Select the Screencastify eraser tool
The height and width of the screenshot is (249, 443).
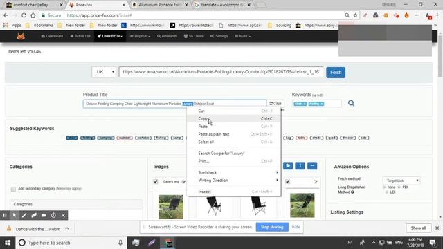(34, 215)
